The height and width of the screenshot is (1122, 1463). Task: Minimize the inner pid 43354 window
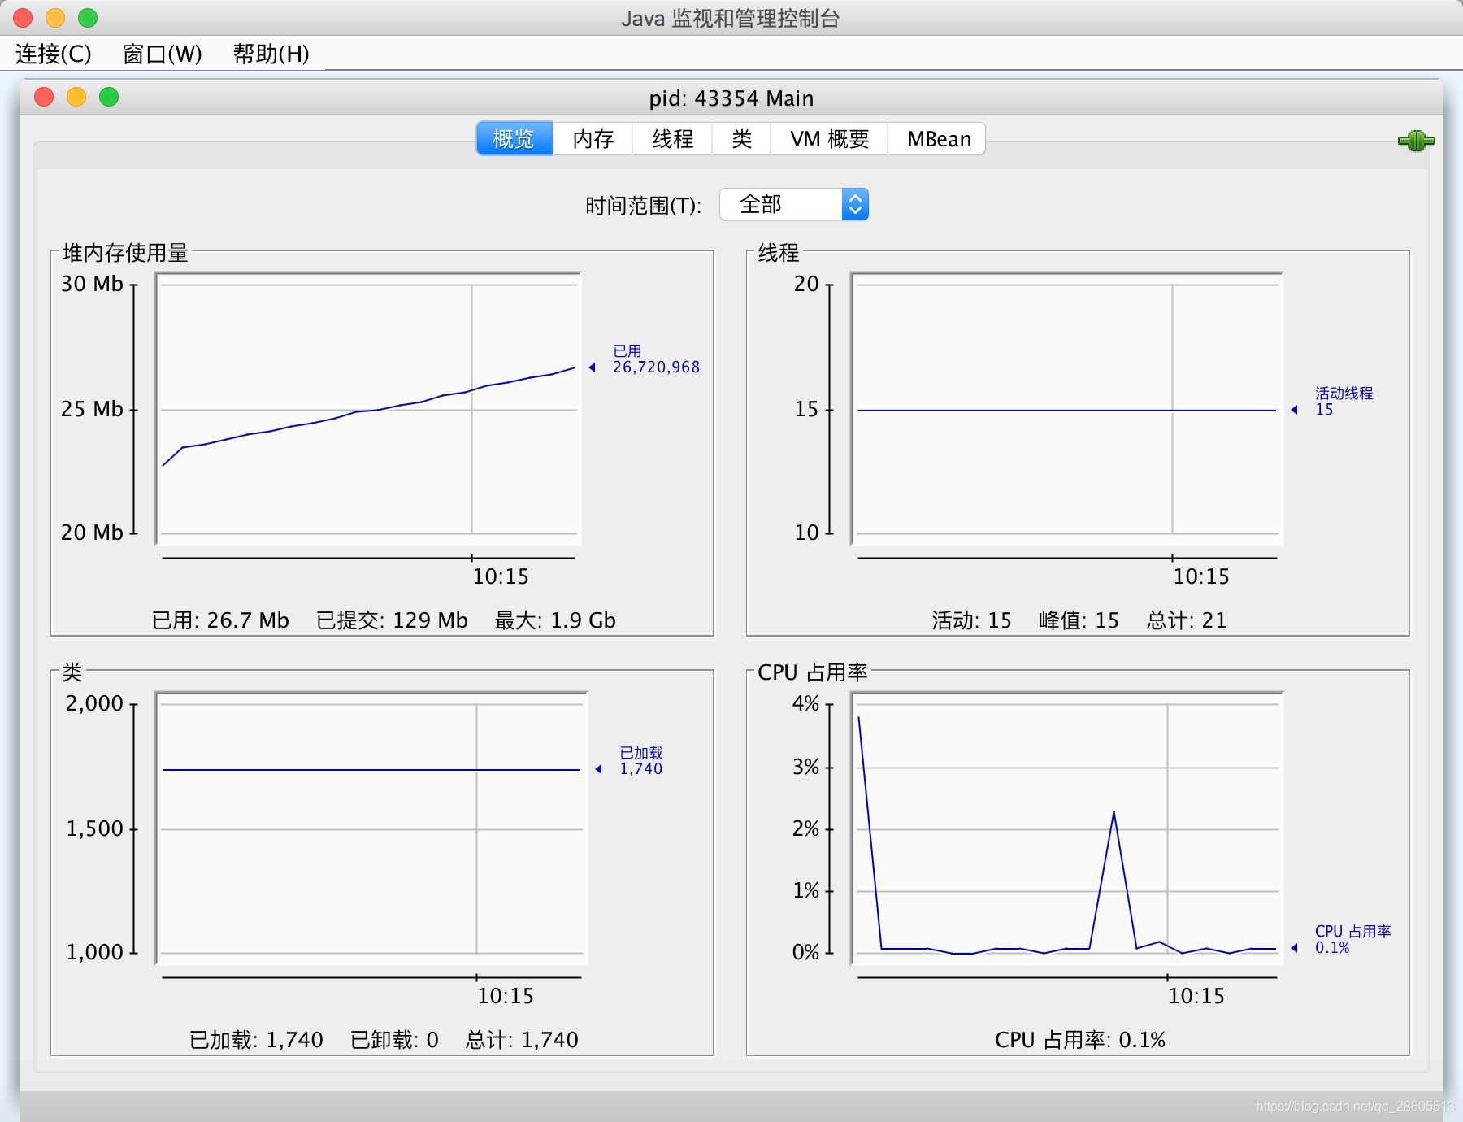click(76, 97)
